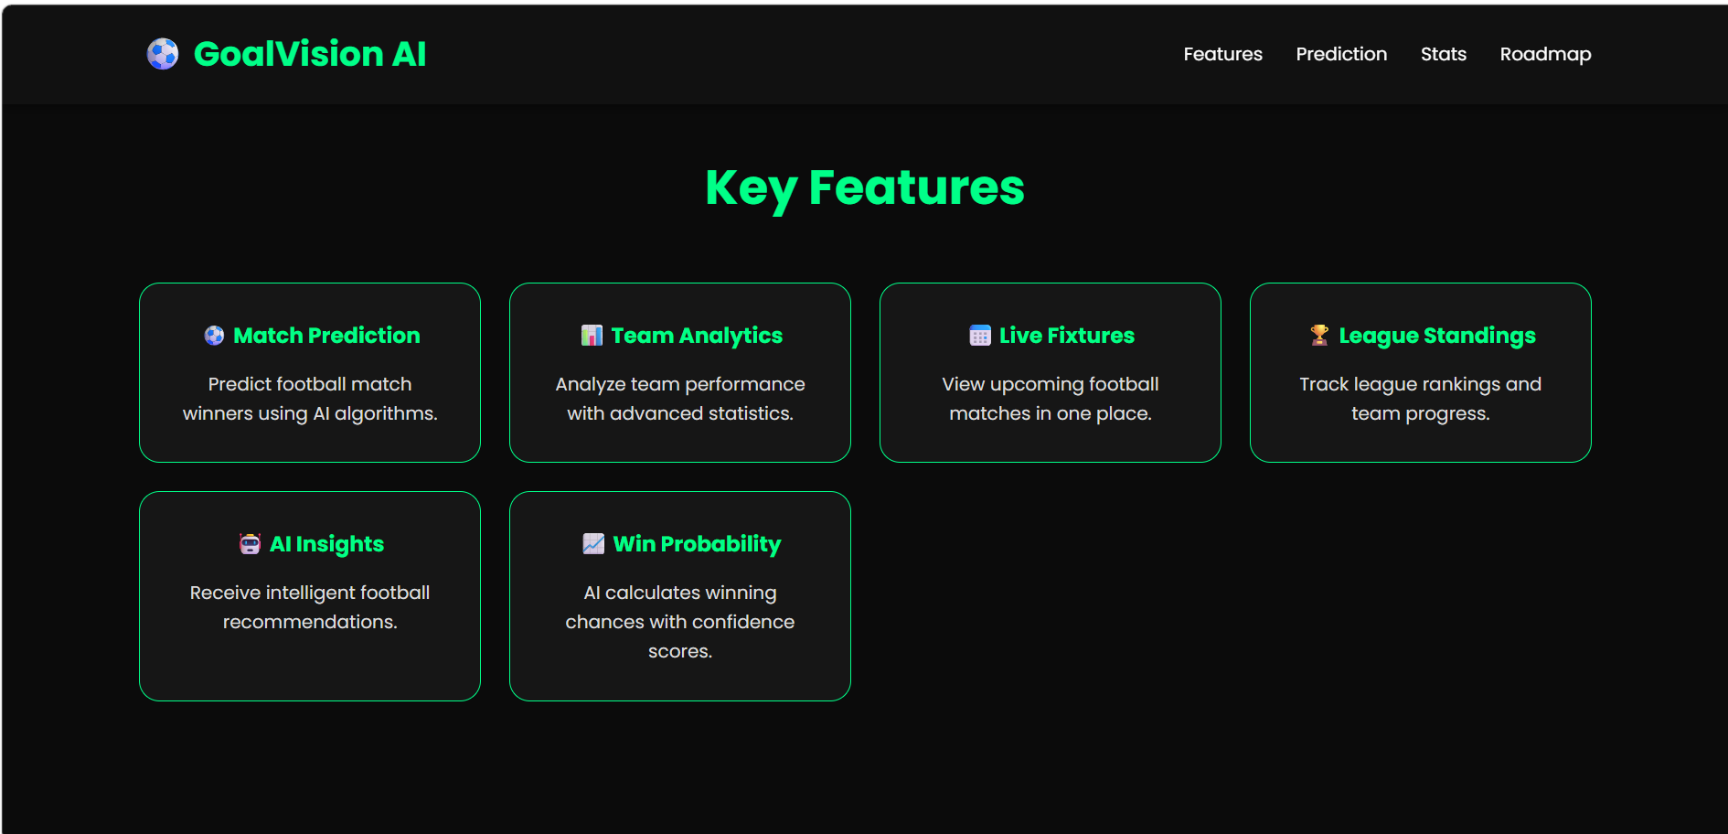Image resolution: width=1728 pixels, height=834 pixels.
Task: Navigate to the Roadmap section
Action: 1545,54
